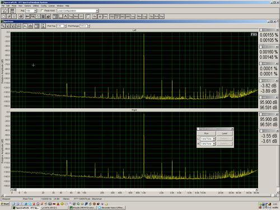This screenshot has height=210, width=280.
Task: Open the THD utility toolbar button
Action: (112, 16)
